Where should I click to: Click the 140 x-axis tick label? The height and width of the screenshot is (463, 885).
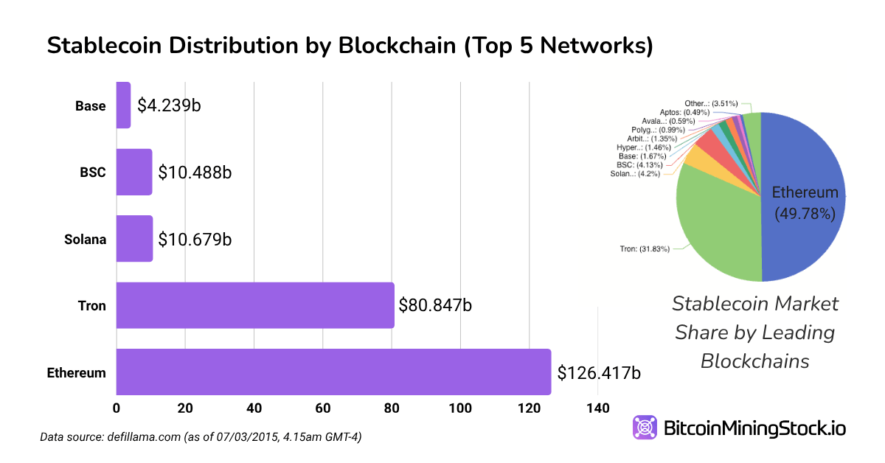tap(597, 408)
